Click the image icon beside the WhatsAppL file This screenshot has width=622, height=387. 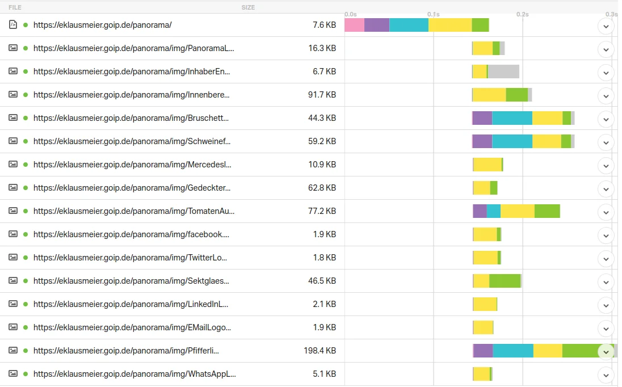click(13, 374)
